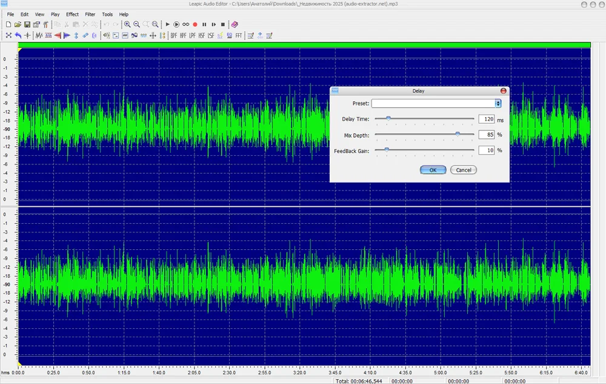Click the Zoom In magnifier icon

(x=127, y=24)
